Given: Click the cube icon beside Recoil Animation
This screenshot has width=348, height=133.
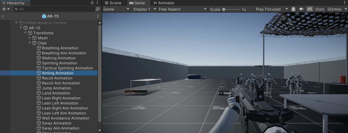Looking at the screenshot, I should [39, 78].
